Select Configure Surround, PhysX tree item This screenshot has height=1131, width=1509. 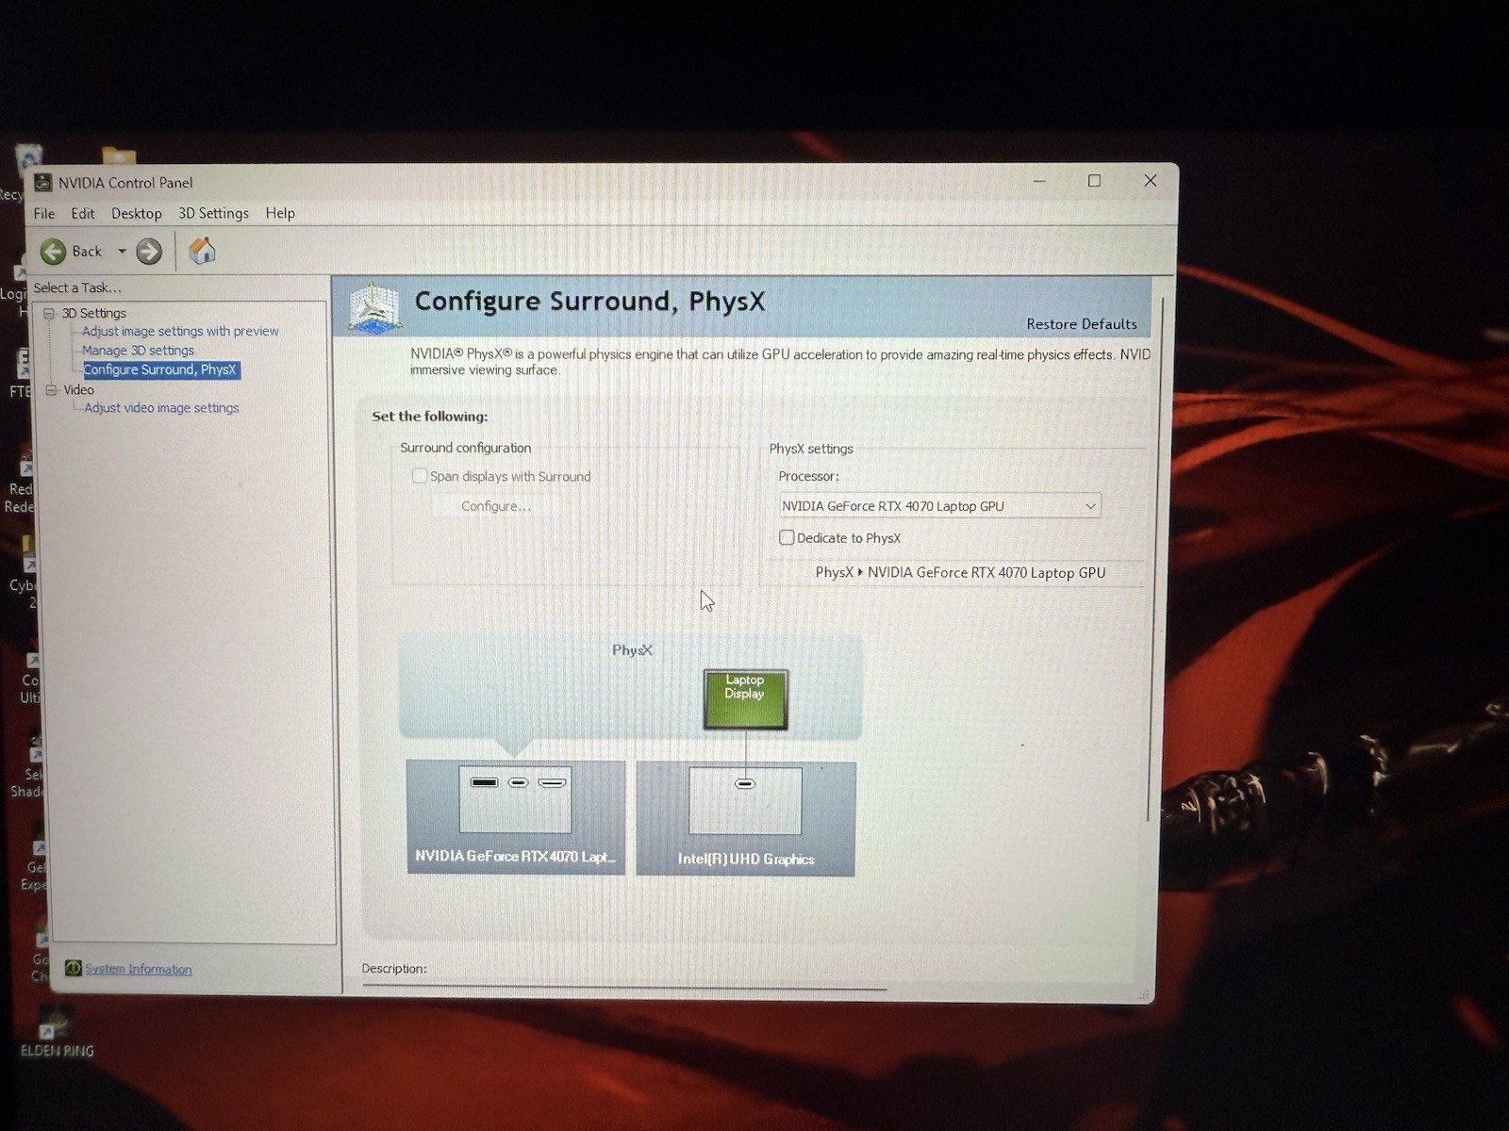click(161, 369)
